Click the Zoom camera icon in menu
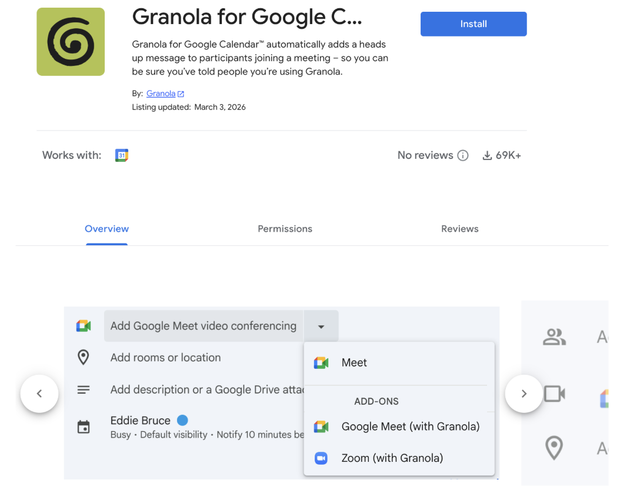The height and width of the screenshot is (493, 620). [x=321, y=458]
